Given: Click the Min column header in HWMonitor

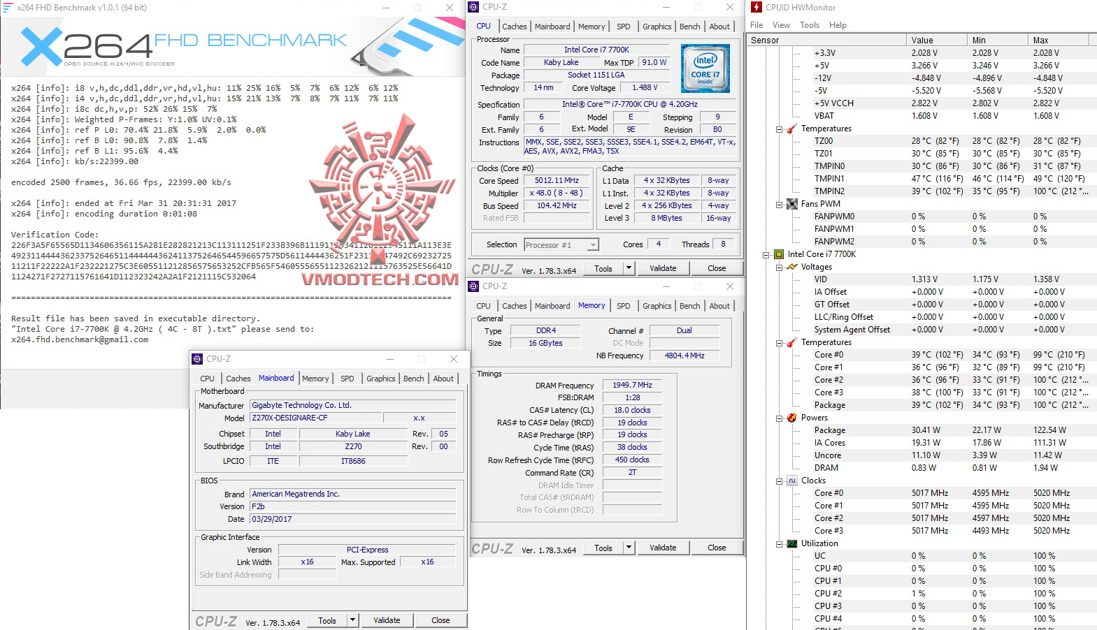Looking at the screenshot, I should coord(997,40).
